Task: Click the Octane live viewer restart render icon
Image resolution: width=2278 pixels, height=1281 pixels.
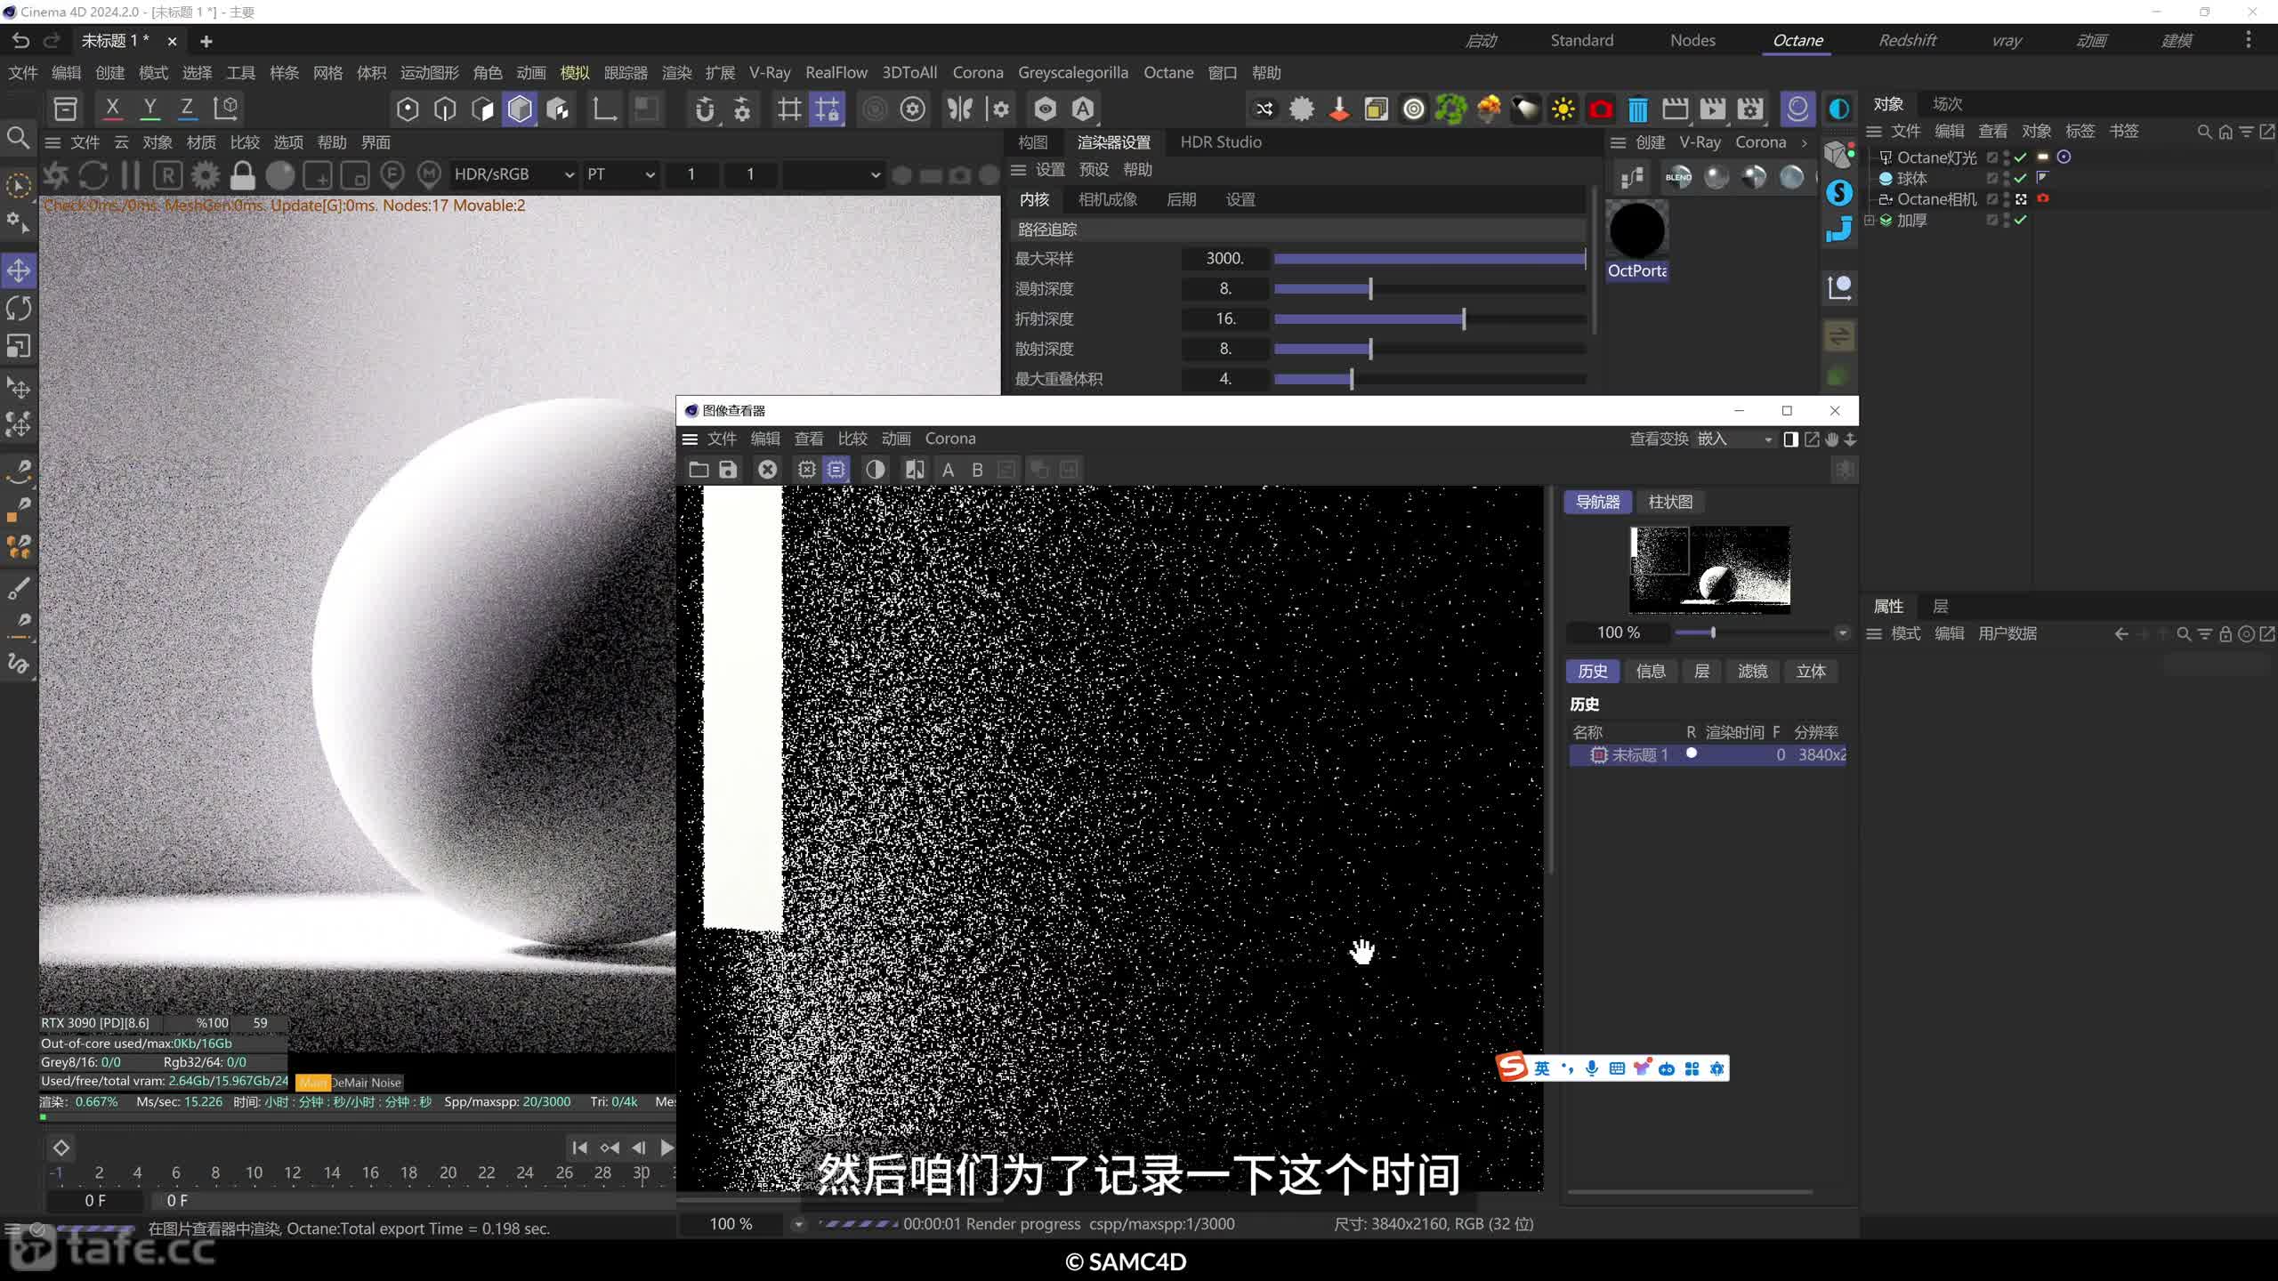Action: click(x=93, y=174)
